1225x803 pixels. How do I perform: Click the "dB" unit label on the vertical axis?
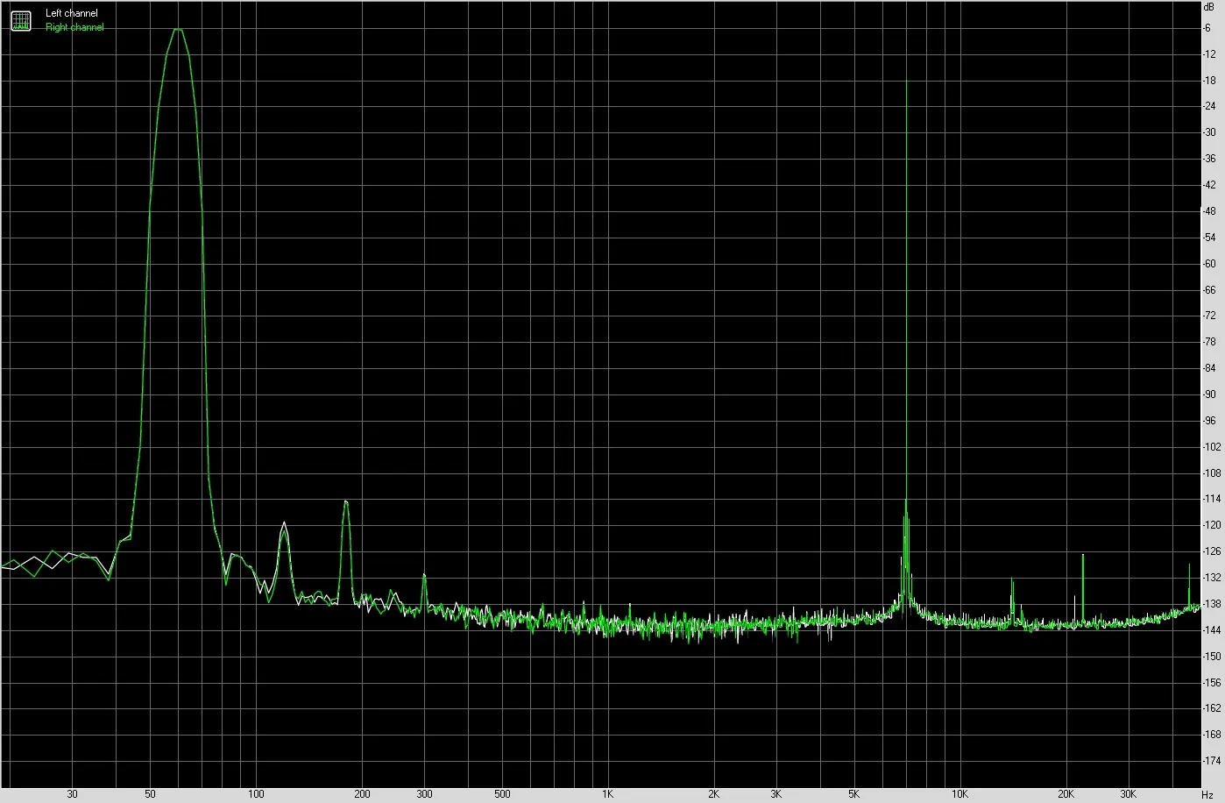[x=1209, y=7]
